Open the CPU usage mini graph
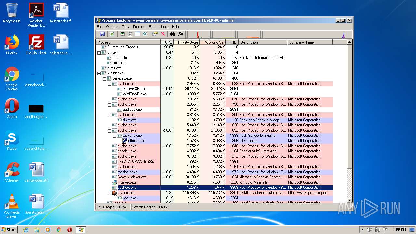 pyautogui.click(x=199, y=34)
